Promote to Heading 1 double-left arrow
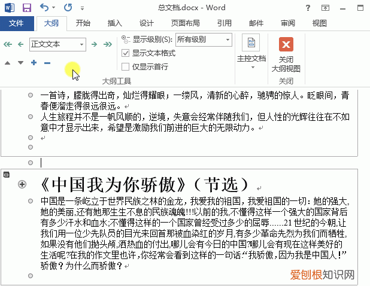 pyautogui.click(x=8, y=44)
